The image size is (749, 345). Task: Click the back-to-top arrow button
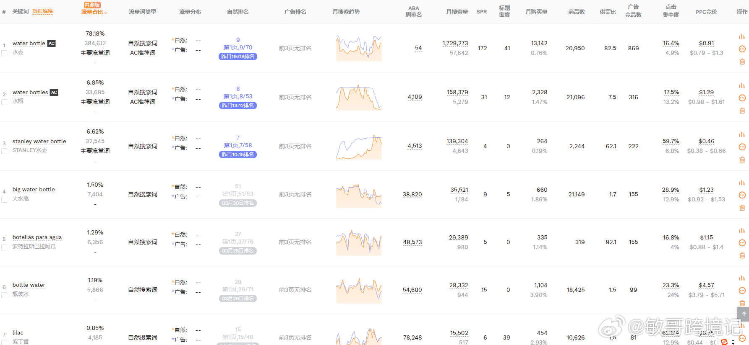click(x=743, y=314)
